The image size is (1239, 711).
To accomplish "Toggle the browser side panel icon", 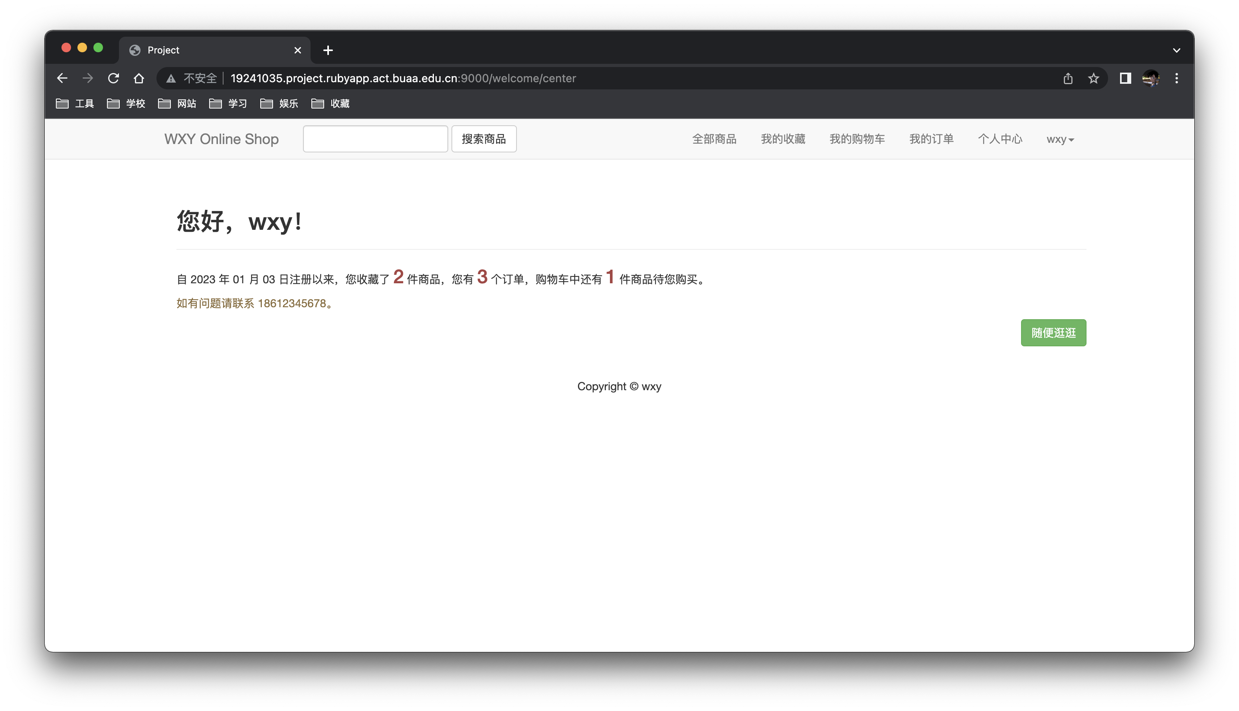I will pos(1125,78).
